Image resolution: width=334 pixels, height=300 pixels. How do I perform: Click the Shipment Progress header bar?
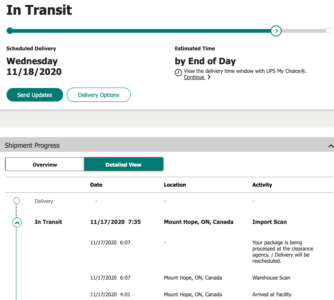(x=164, y=145)
